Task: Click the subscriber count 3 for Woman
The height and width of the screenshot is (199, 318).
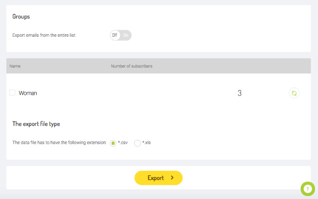Action: pos(239,93)
